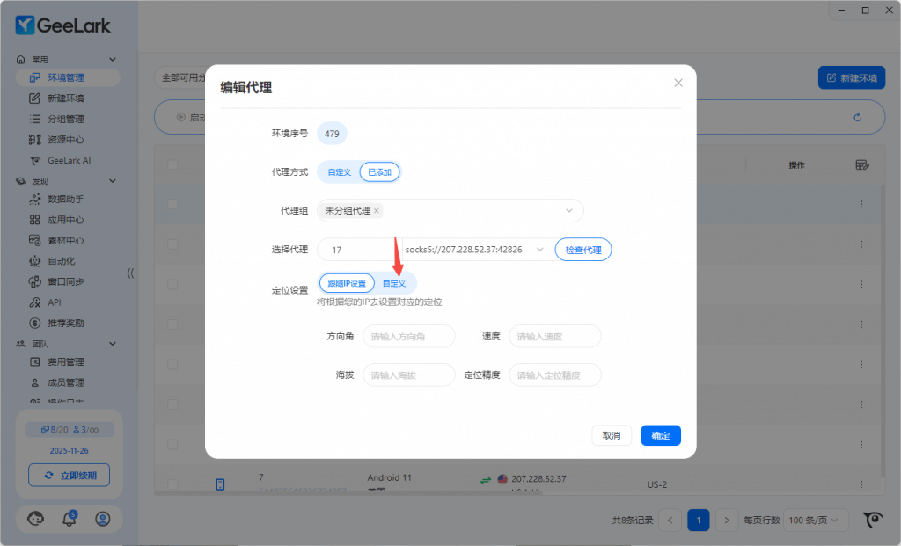
Task: Choose 已添加 proxy method
Action: [x=379, y=172]
